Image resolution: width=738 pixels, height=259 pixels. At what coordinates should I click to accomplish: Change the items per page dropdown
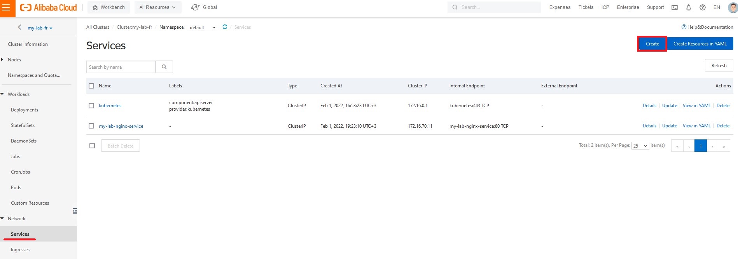pos(640,146)
